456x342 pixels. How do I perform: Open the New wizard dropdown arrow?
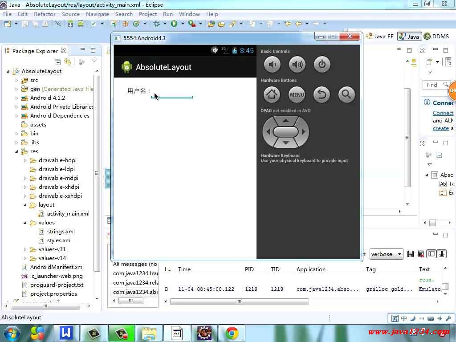[x=16, y=24]
